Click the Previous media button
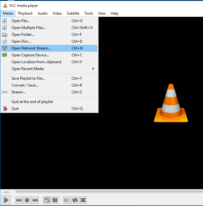Viewport: 203px width, 206px height. tap(19, 200)
